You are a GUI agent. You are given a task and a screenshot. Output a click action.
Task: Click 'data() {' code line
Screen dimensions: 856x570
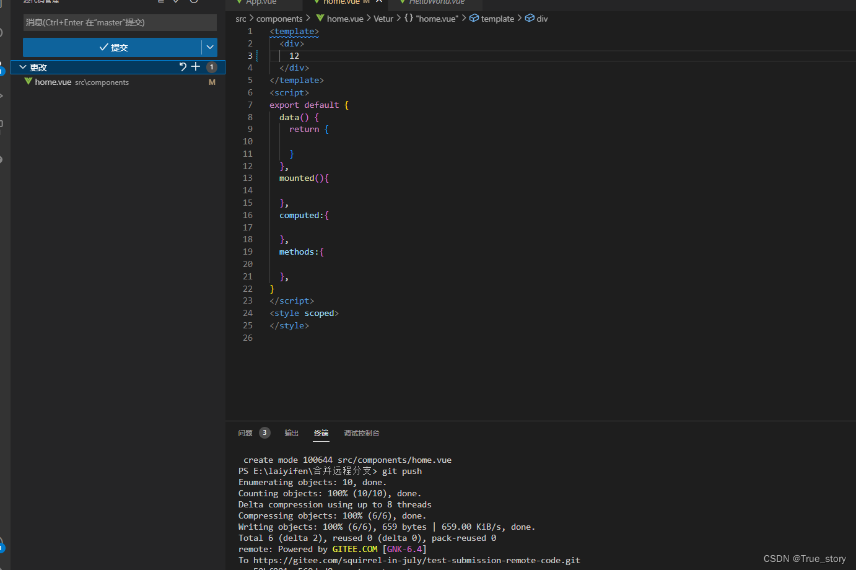click(x=299, y=117)
